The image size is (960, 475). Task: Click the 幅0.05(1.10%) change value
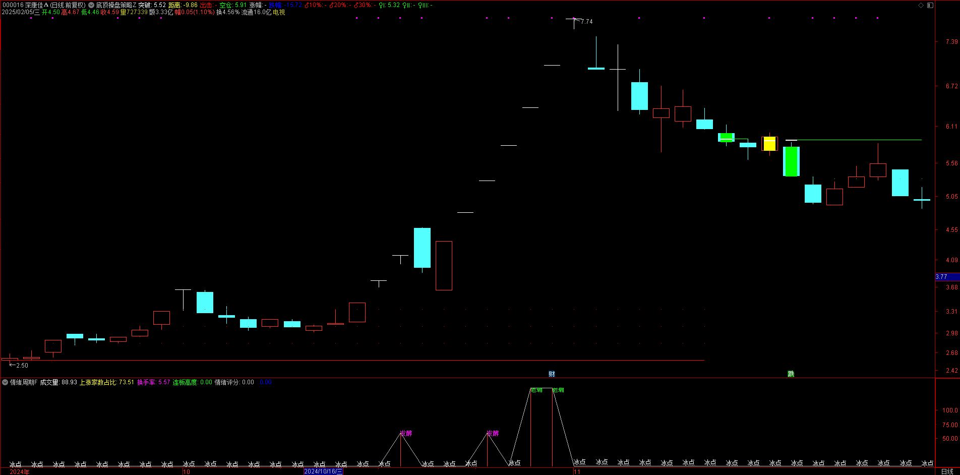[x=195, y=12]
